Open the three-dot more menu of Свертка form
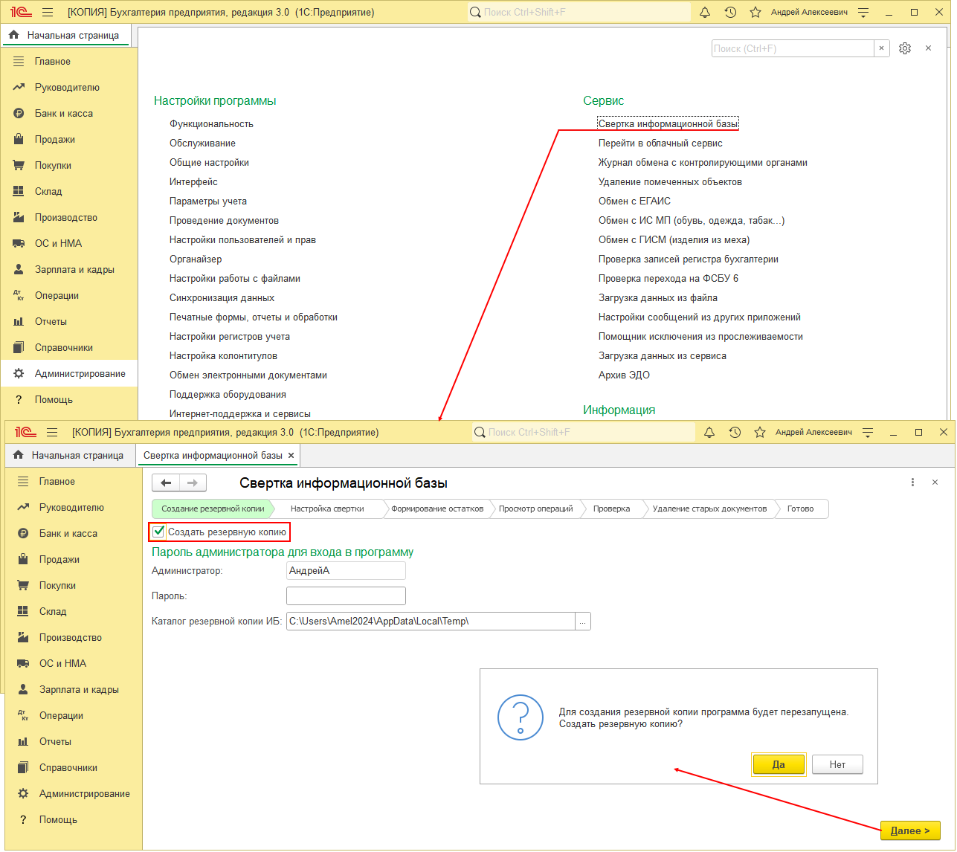The width and height of the screenshot is (957, 852). point(912,483)
